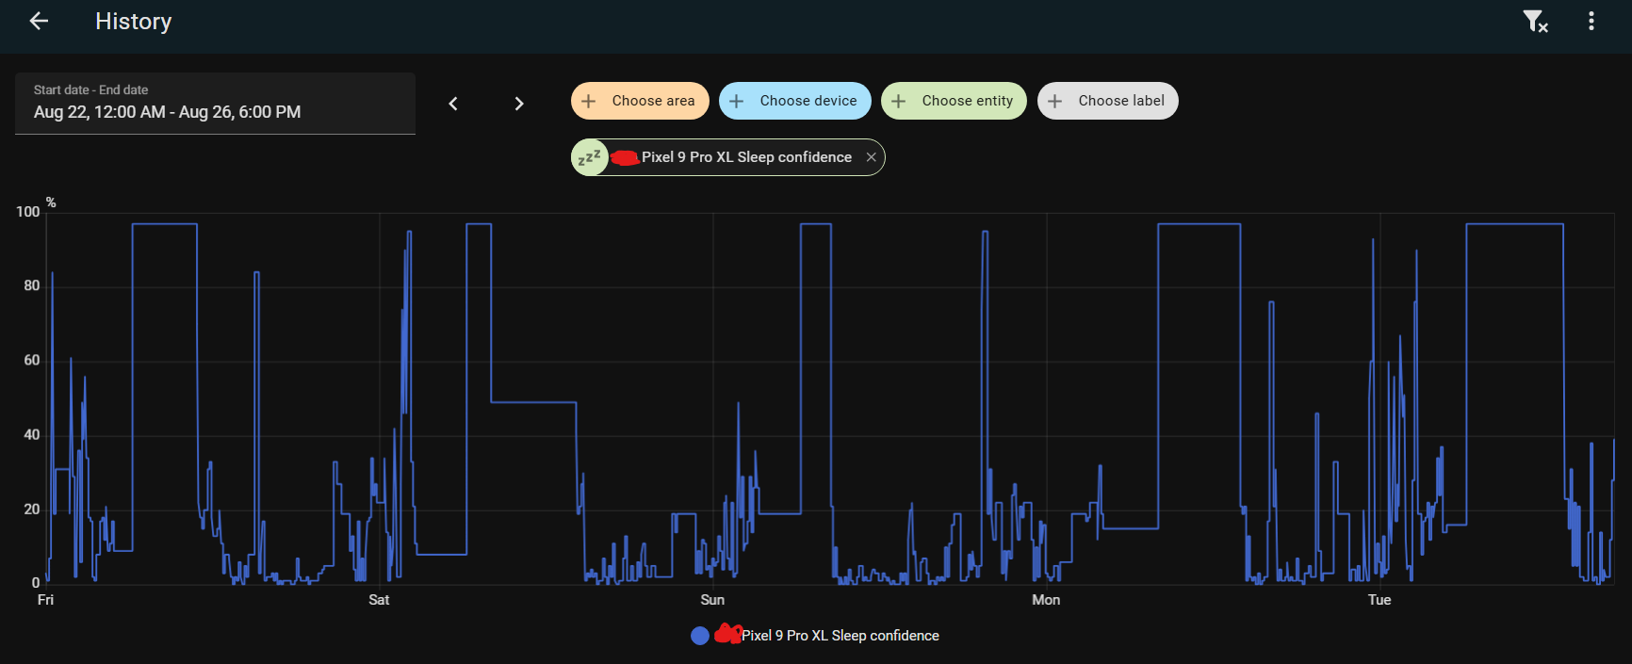Viewport: 1632px width, 664px height.
Task: Click the Sun marker on the time axis
Action: point(712,600)
